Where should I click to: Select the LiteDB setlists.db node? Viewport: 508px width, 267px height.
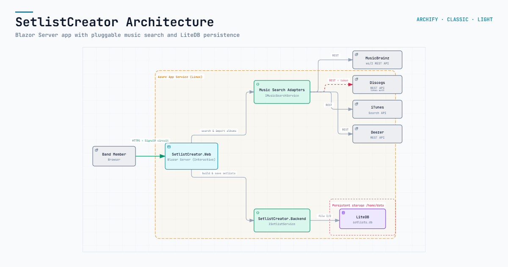363,219
